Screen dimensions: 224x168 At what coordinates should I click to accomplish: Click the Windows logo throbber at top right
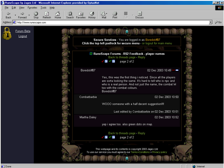(219, 8)
